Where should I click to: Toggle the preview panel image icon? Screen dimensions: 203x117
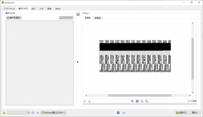78,14
